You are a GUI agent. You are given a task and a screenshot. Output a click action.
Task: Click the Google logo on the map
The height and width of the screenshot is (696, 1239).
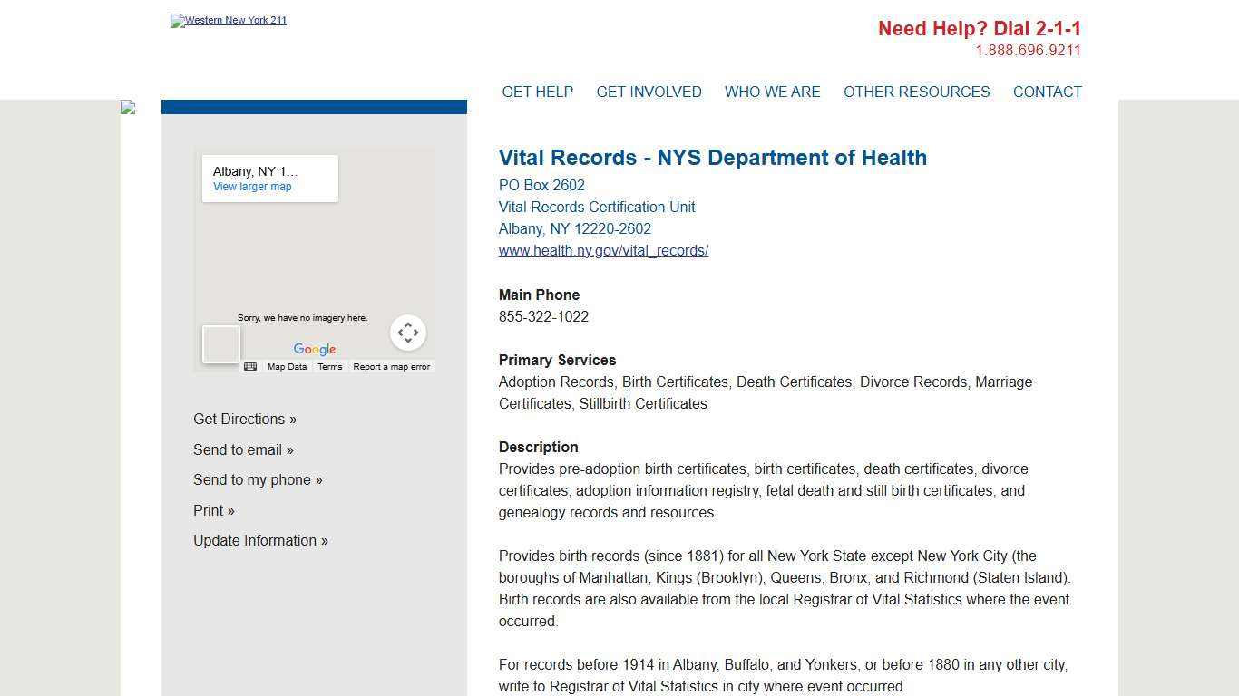pyautogui.click(x=315, y=350)
